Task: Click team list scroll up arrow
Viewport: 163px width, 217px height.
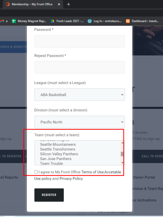Action: 122,143
